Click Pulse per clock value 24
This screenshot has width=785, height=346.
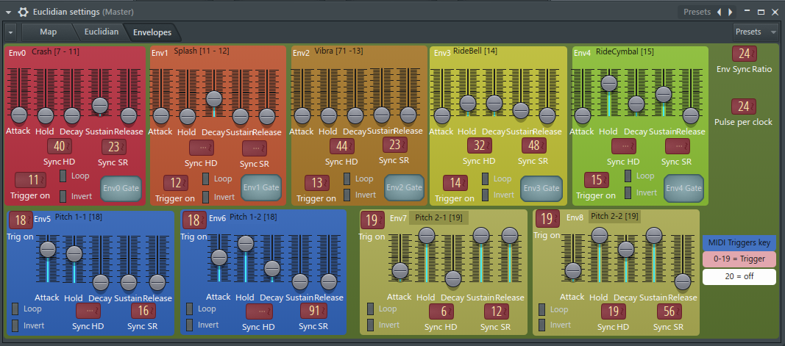744,107
